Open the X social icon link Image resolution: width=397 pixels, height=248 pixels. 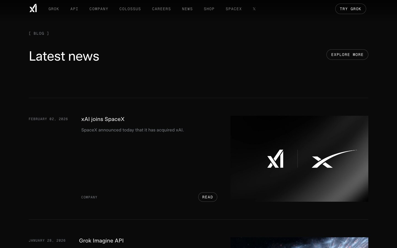(254, 9)
